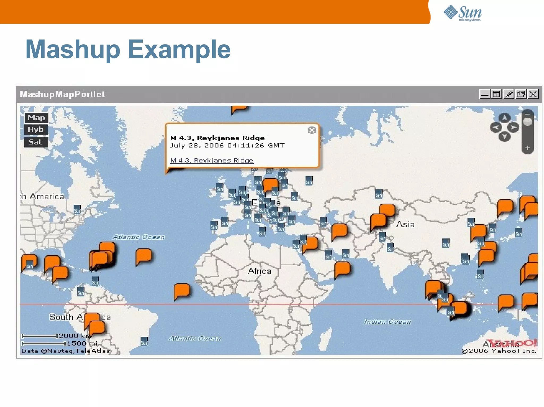Minimize the MashupMapPortlet window
Image resolution: width=544 pixels, height=407 pixels.
484,94
